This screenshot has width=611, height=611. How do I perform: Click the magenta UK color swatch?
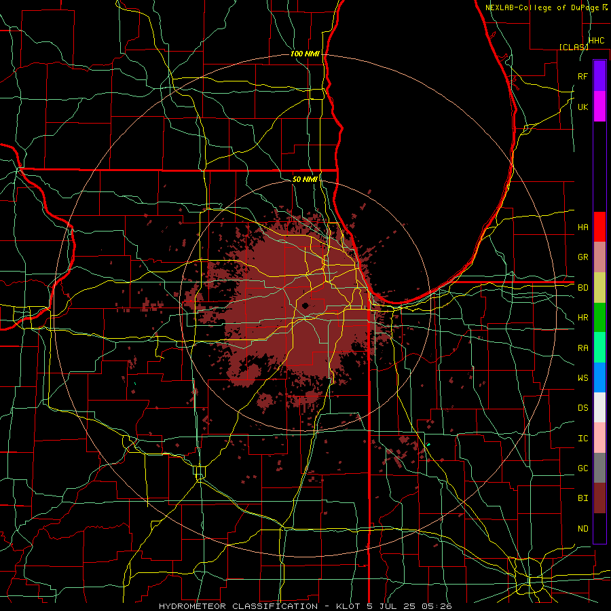(x=599, y=107)
